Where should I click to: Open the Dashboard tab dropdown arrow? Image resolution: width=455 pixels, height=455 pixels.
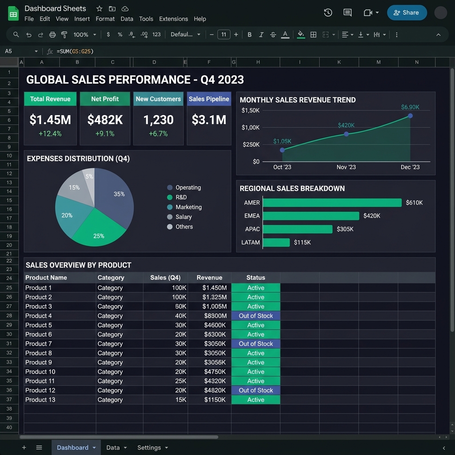94,448
